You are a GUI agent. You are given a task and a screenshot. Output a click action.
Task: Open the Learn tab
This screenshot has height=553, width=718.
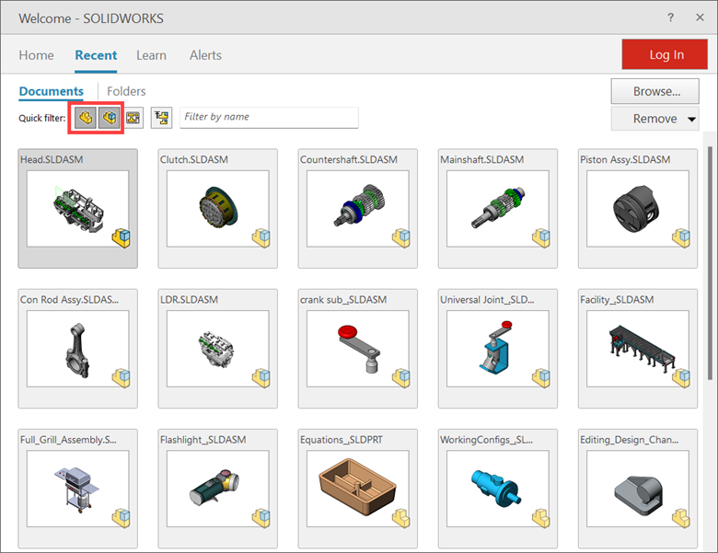pos(151,55)
